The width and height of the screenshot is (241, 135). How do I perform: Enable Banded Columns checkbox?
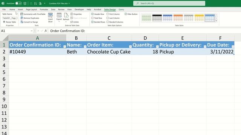click(x=108, y=22)
